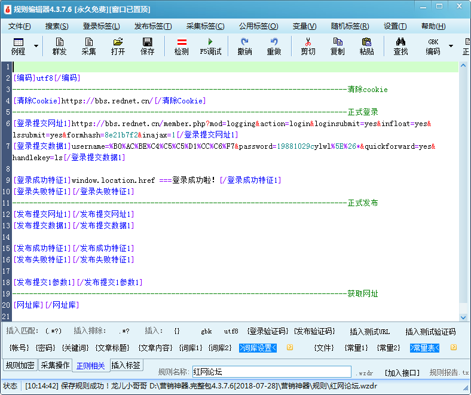Open the 词库设置 selector
The height and width of the screenshot is (395, 471).
tap(258, 347)
